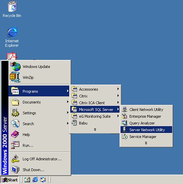Show more items in Programs menu chevron
Viewport: 183px width, 184px height.
click(x=95, y=130)
